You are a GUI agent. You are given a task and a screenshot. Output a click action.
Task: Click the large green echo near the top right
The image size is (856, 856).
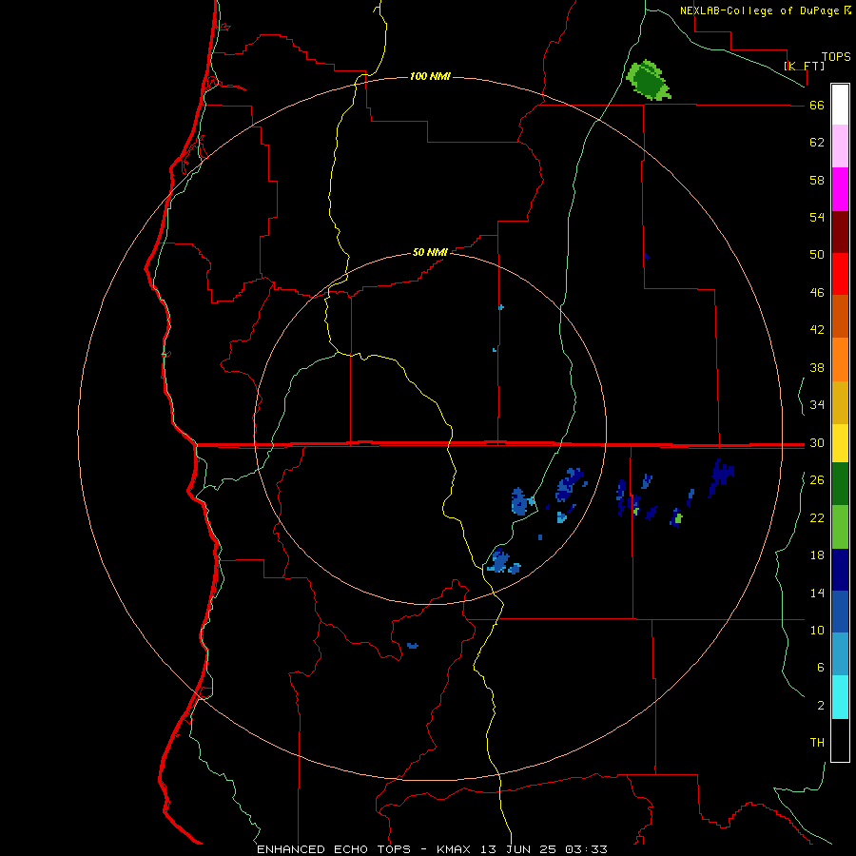point(648,80)
